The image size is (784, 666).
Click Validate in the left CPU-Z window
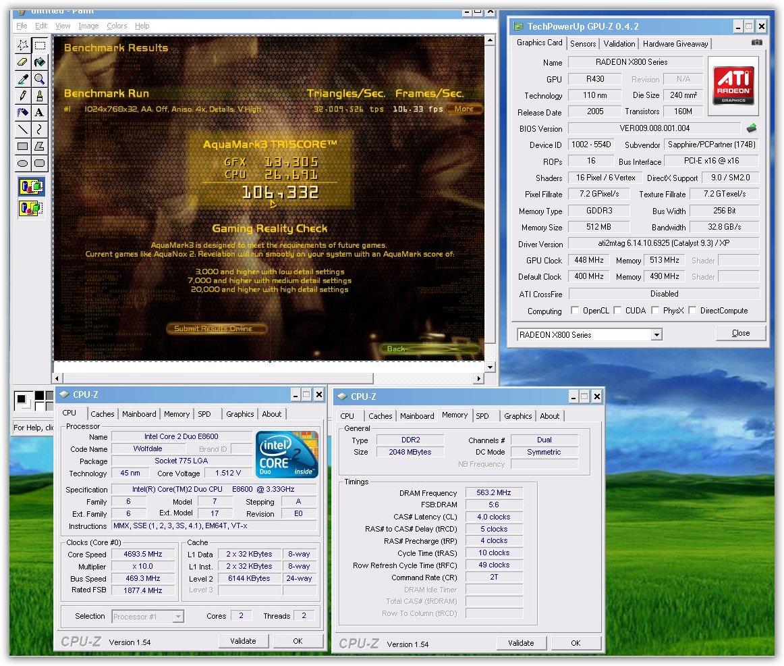click(243, 641)
